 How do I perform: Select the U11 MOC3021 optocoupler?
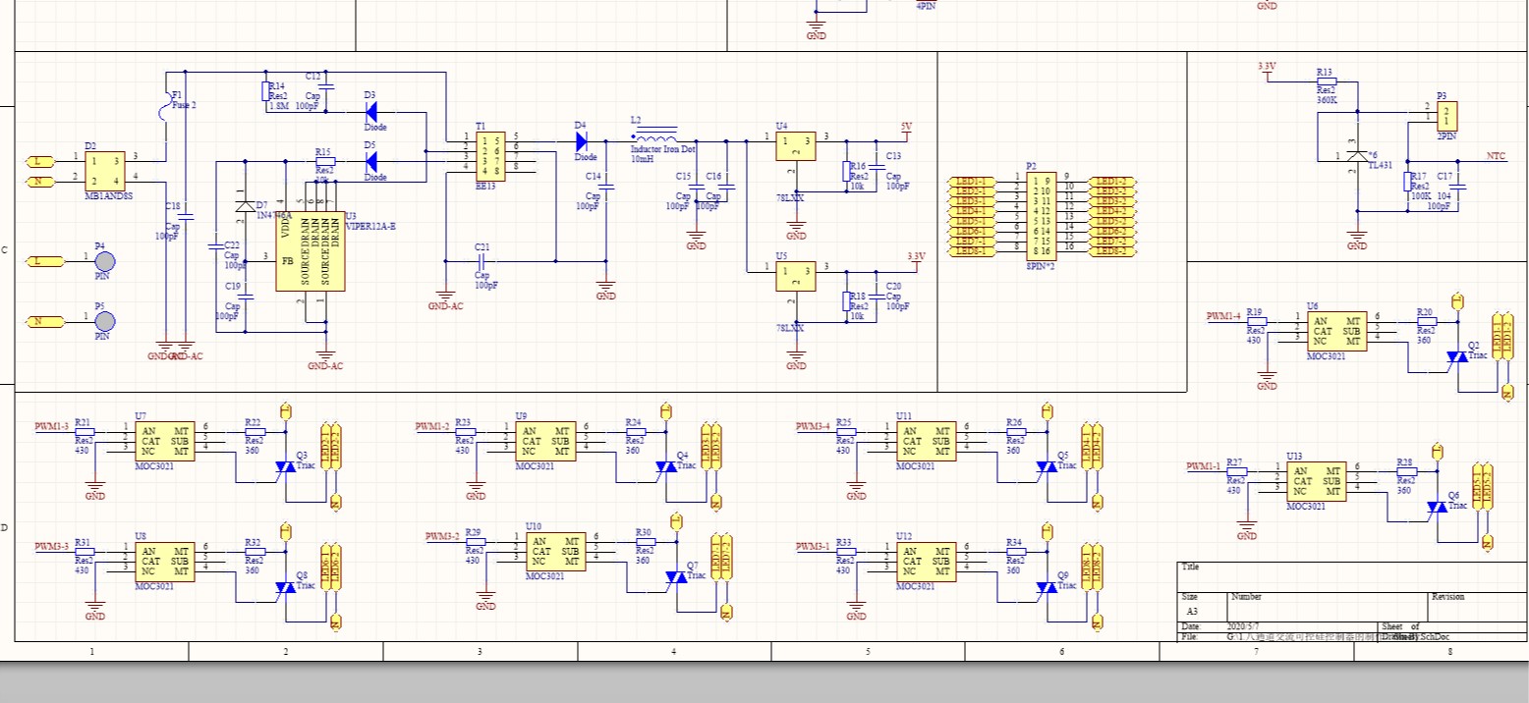click(926, 441)
